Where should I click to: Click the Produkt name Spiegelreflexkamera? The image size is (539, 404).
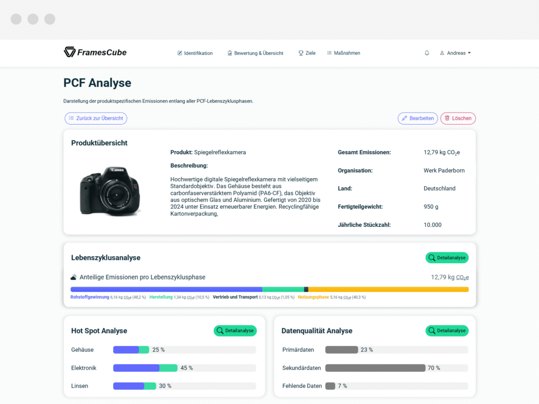[220, 152]
